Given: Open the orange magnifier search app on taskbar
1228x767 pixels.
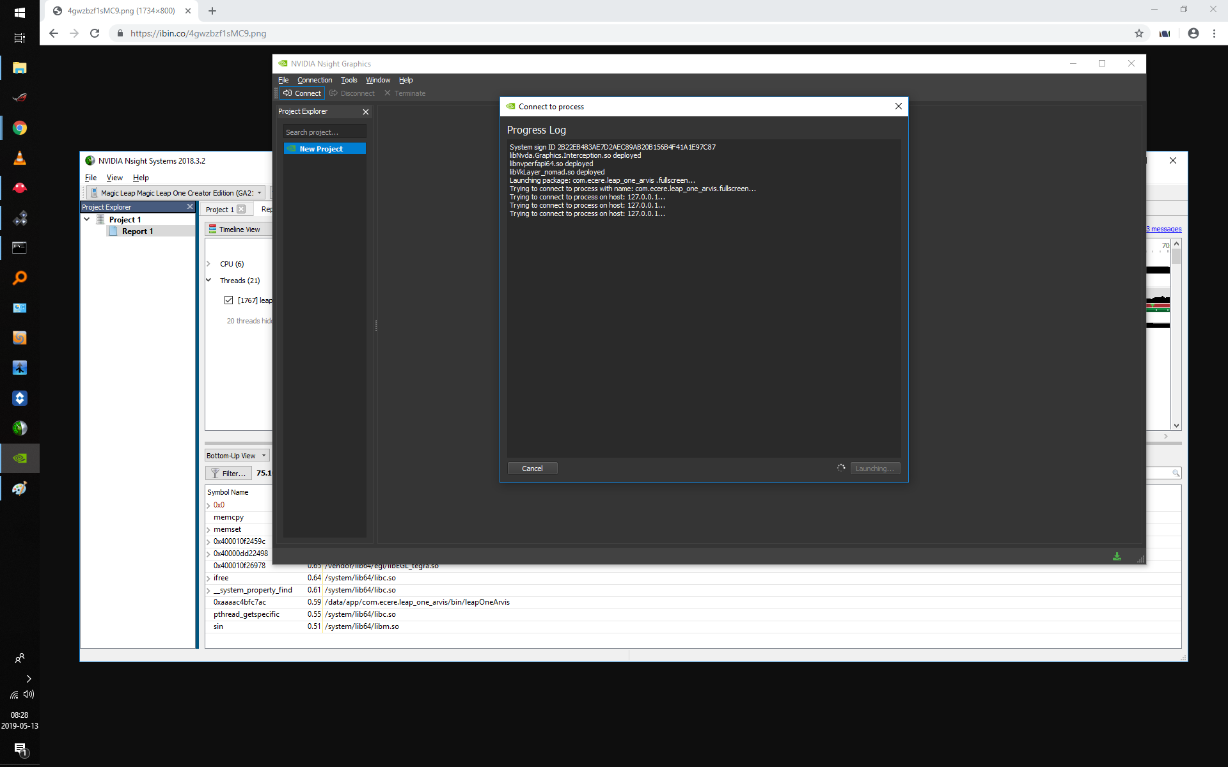Looking at the screenshot, I should pos(20,278).
